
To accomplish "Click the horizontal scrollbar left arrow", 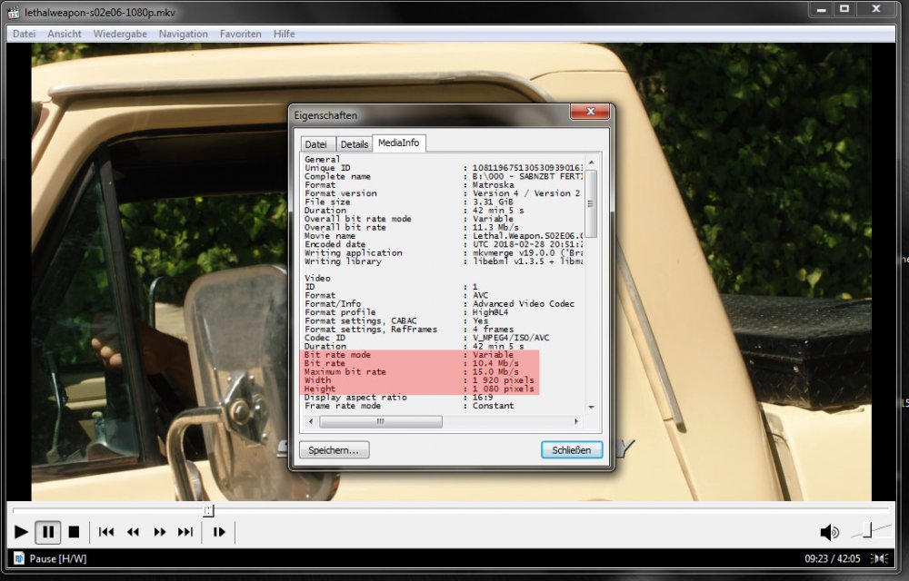I will (311, 421).
